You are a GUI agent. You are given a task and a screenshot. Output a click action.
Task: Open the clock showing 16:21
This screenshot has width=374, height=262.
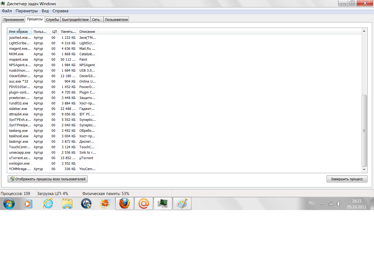pyautogui.click(x=357, y=204)
